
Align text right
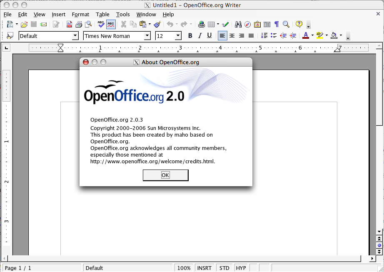pyautogui.click(x=242, y=36)
